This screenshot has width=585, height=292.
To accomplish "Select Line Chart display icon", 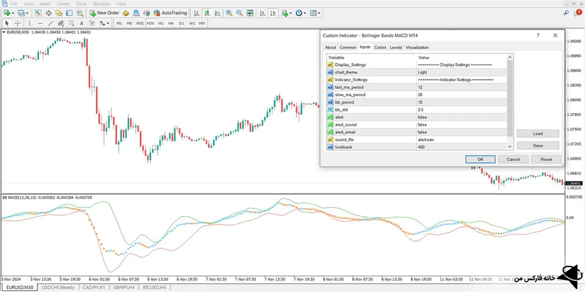I will [x=218, y=13].
